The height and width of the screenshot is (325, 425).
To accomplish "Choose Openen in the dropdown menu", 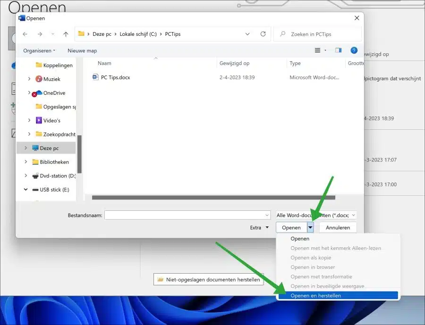I will [x=338, y=239].
